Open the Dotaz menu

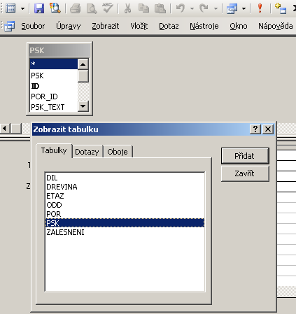[x=169, y=26]
